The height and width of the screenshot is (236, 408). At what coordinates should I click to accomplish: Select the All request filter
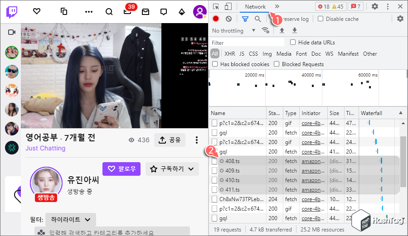(x=215, y=54)
